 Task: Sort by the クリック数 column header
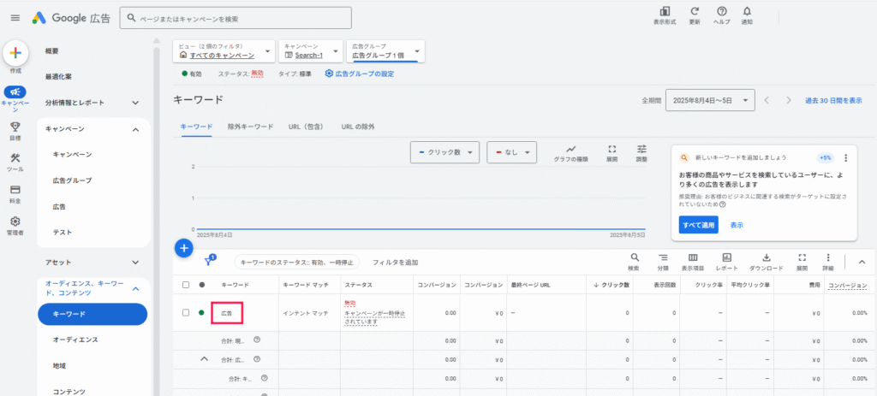(612, 285)
